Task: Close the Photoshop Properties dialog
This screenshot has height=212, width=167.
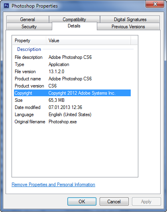Action: click(x=155, y=4)
